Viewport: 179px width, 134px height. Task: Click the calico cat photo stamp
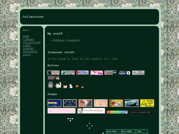[85, 103]
